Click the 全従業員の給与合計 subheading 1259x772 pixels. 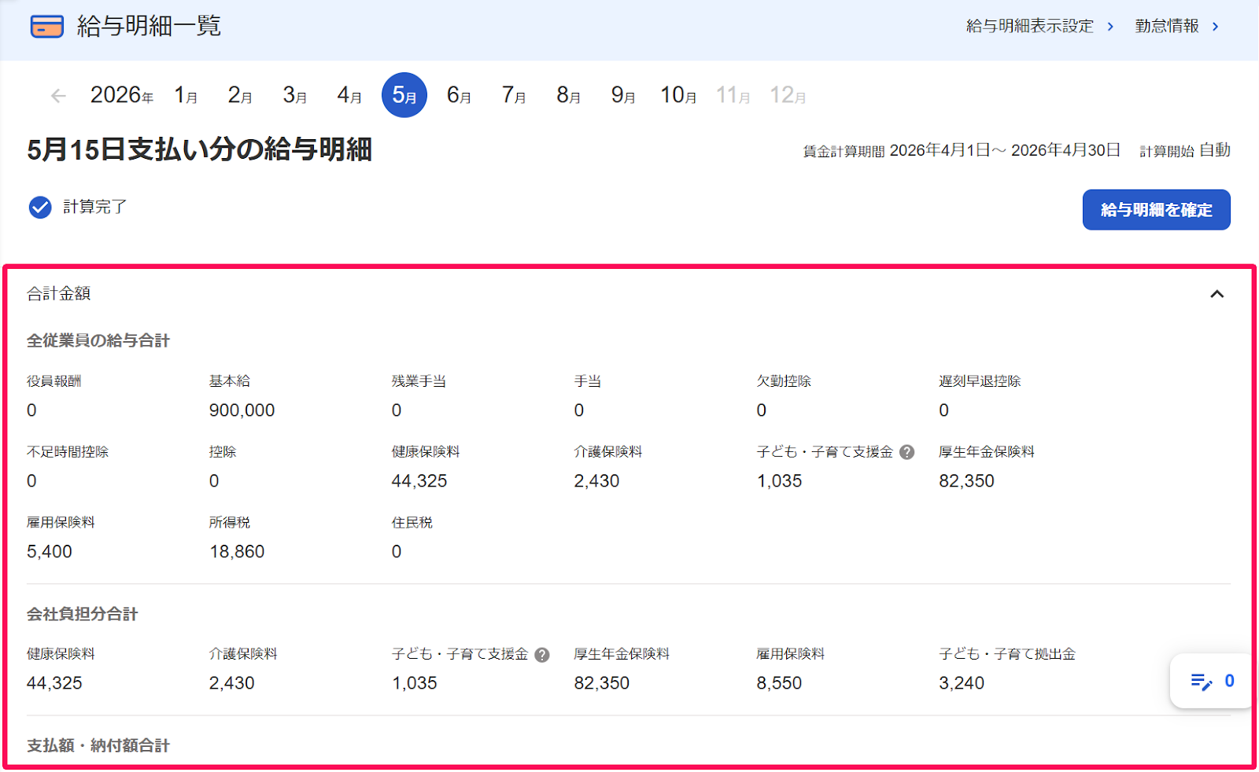pos(98,341)
